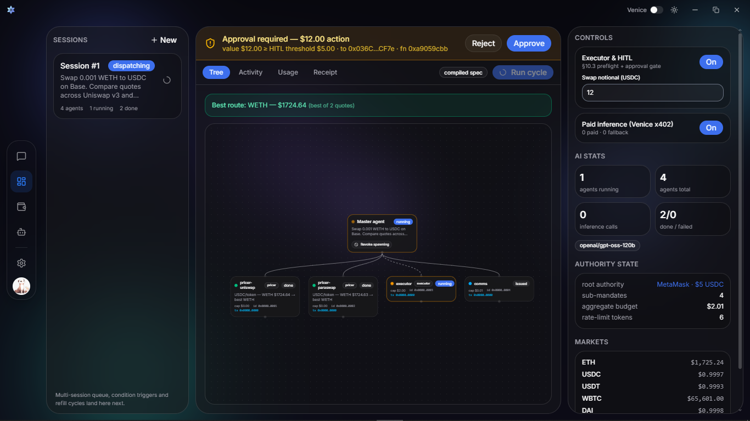Select the Master agent node
The width and height of the screenshot is (750, 421).
click(x=382, y=234)
